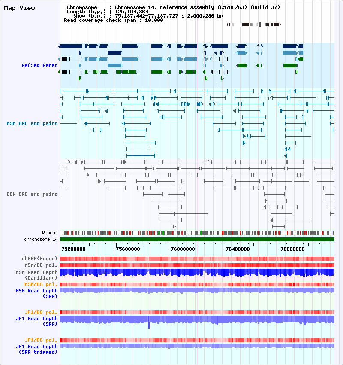This screenshot has height=365, width=343.
Task: Click the 75600000 scale label
Action: tap(128, 249)
